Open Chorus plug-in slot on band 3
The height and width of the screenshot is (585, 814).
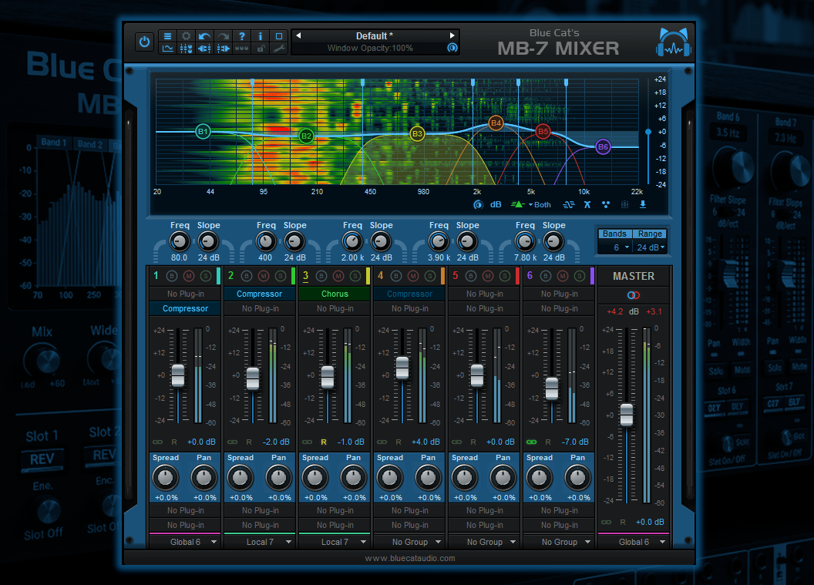335,294
